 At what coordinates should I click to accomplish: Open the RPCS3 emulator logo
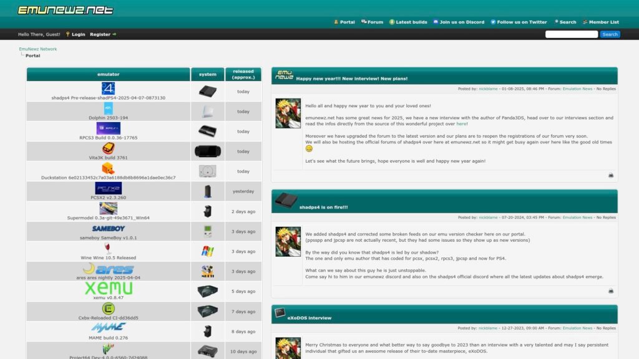click(108, 128)
